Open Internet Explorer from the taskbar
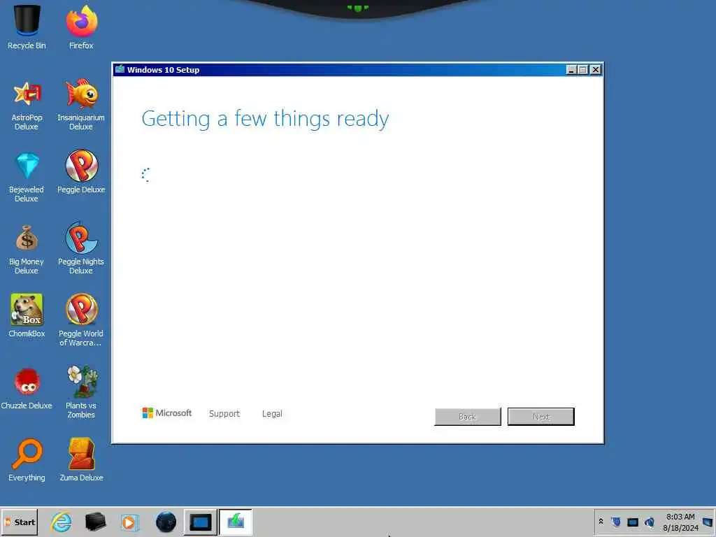This screenshot has height=537, width=716. coord(62,522)
